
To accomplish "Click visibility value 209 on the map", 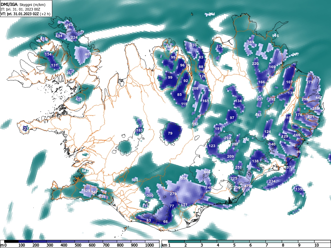I will click(230, 156).
